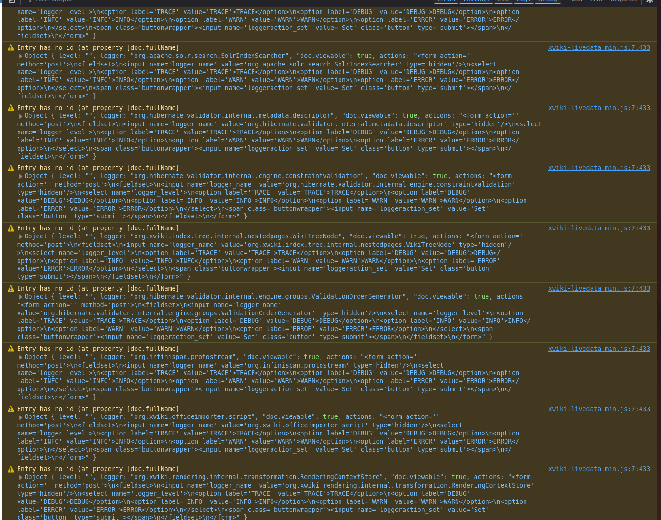Open xwiki-livedata.min.js link for ValidationOrderGenerator warning

(599, 288)
